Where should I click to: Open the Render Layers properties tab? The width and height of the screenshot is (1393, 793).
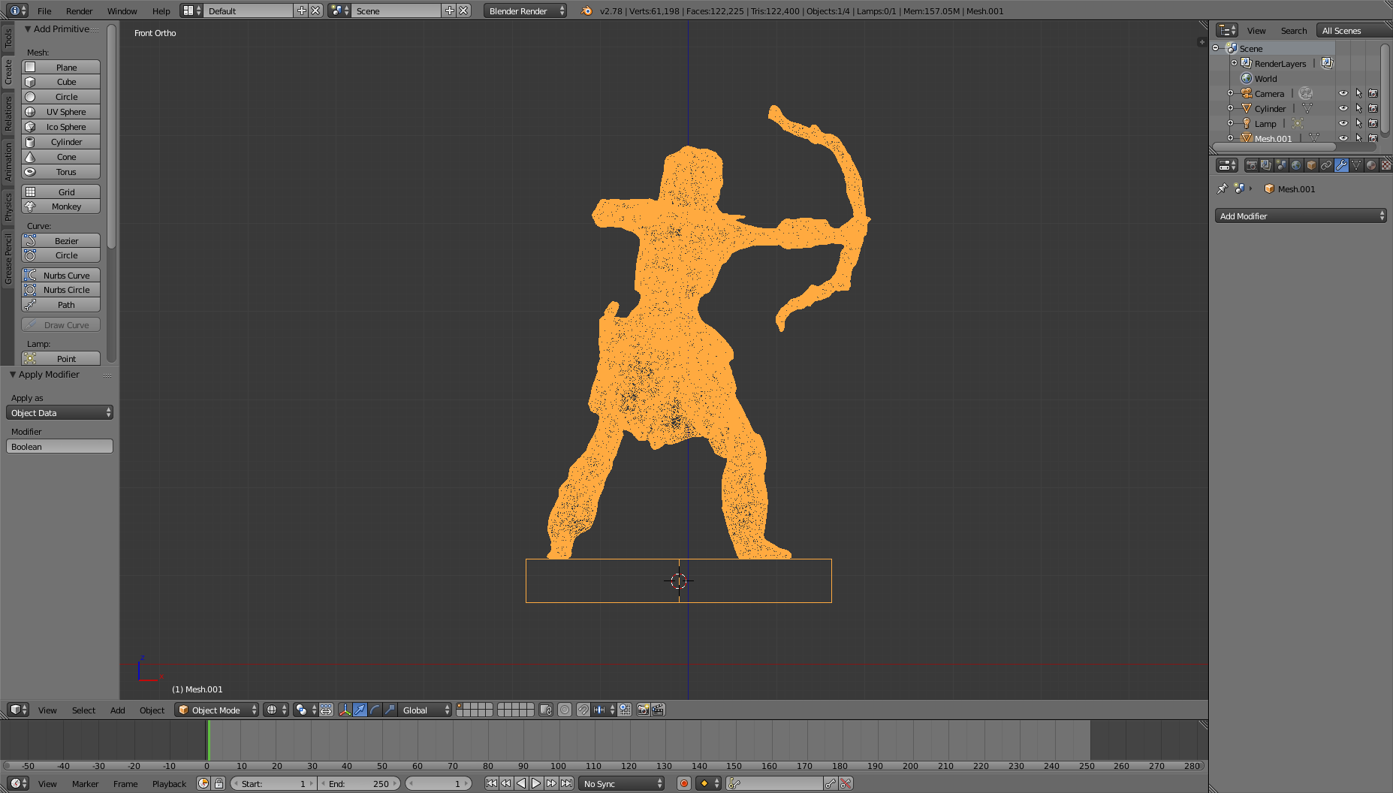(1266, 165)
